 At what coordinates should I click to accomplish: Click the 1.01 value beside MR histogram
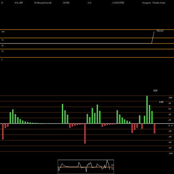point(161,102)
